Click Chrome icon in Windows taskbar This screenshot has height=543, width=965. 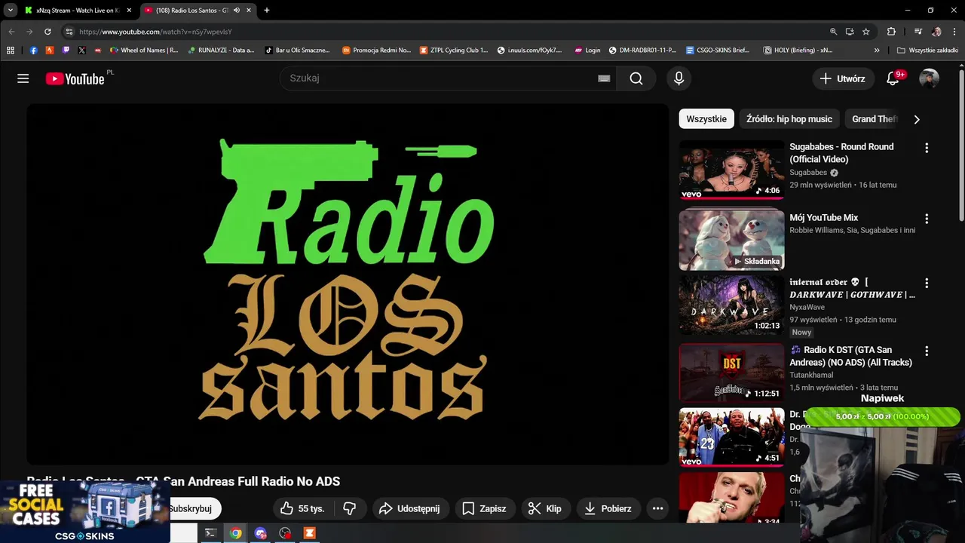point(236,533)
